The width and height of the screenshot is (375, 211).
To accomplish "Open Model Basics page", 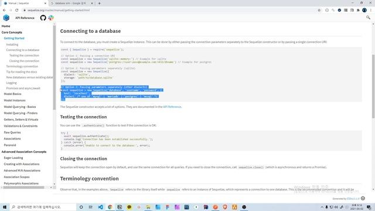I will (12, 94).
